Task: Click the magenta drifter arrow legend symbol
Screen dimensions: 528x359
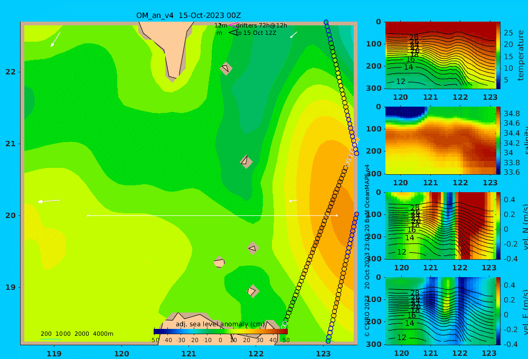Action: (x=233, y=25)
